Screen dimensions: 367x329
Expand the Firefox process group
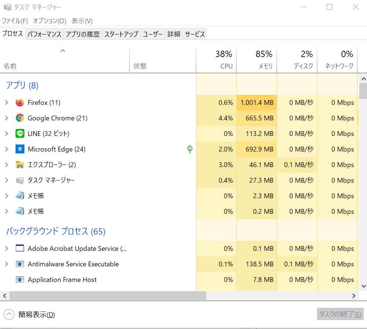[6, 103]
